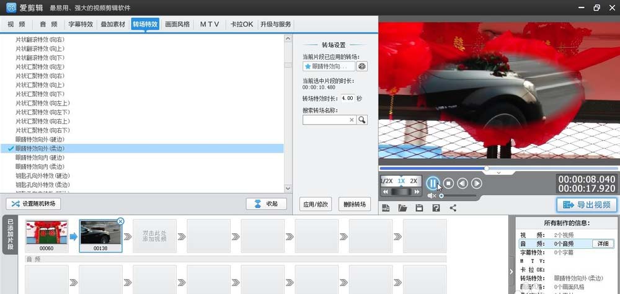
Task: Click the 导出视频 export button
Action: pos(587,205)
